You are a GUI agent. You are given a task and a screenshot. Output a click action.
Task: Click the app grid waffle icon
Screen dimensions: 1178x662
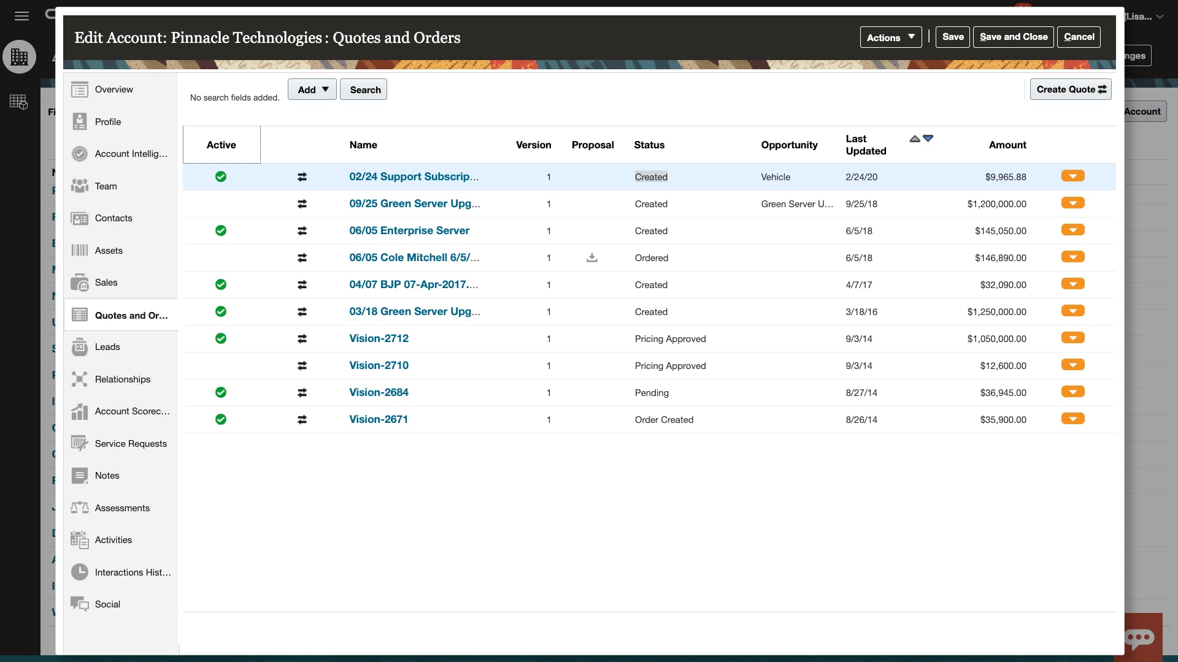coord(18,101)
